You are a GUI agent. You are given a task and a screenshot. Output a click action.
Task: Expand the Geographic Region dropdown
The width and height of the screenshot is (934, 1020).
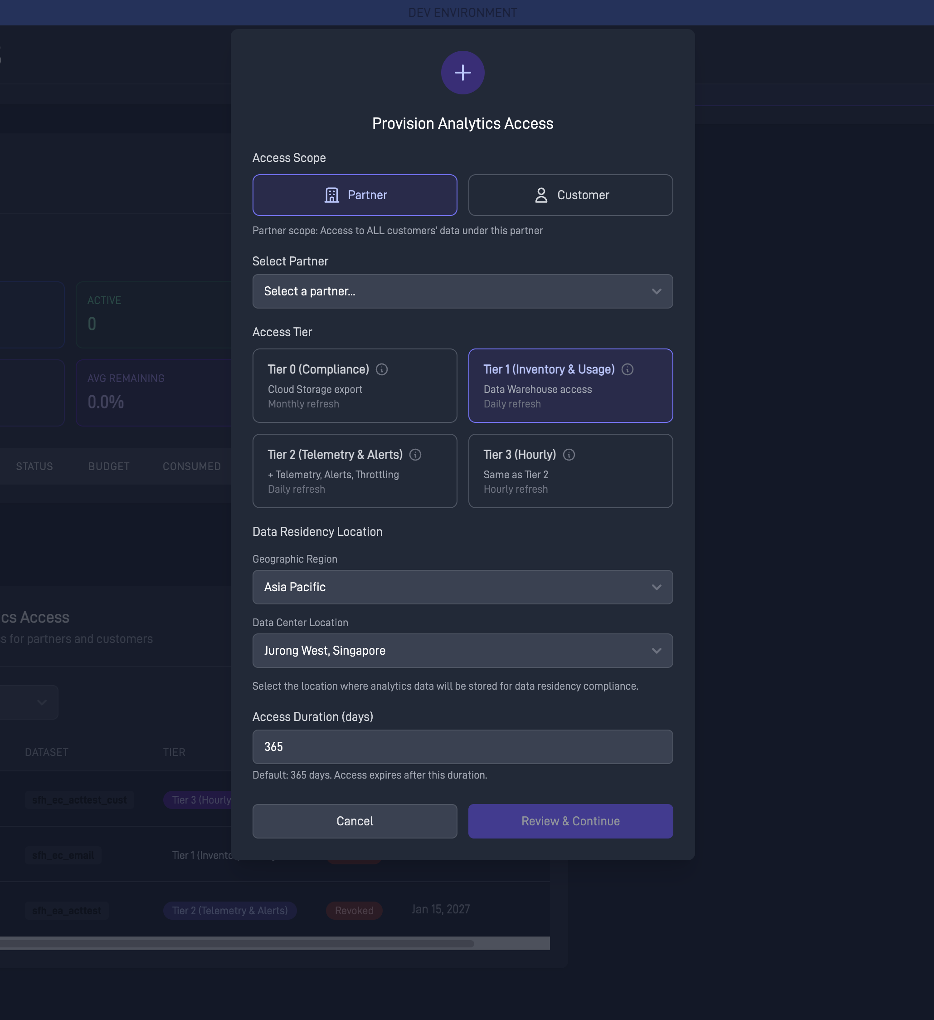(x=462, y=587)
